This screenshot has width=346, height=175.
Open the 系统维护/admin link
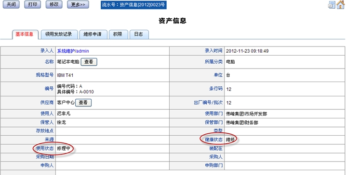coord(73,51)
